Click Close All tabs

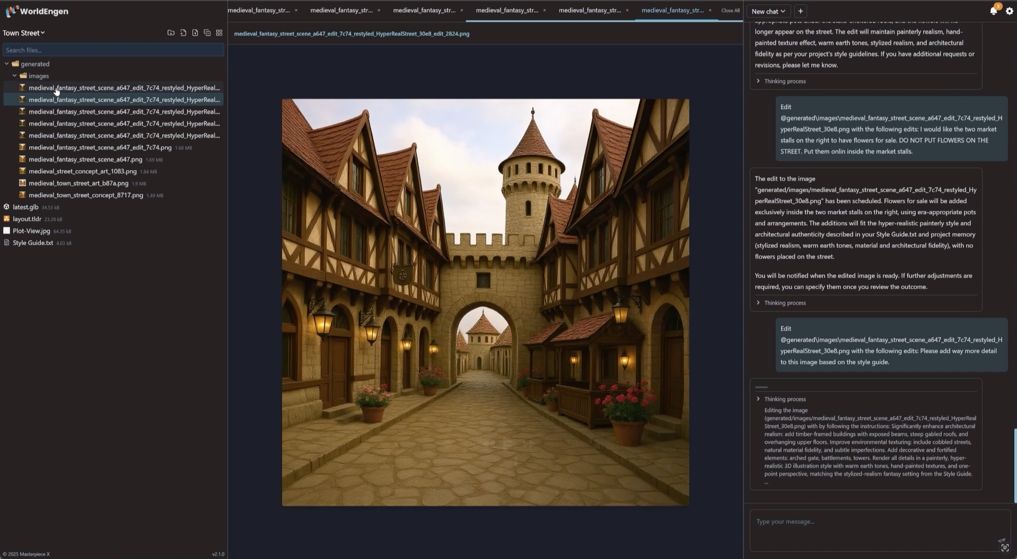pyautogui.click(x=730, y=11)
